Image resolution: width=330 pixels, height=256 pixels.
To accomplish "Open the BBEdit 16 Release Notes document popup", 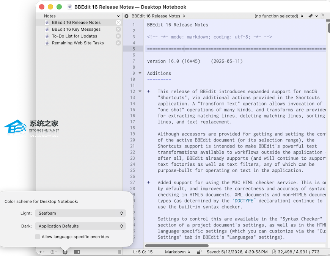I will coord(158,16).
